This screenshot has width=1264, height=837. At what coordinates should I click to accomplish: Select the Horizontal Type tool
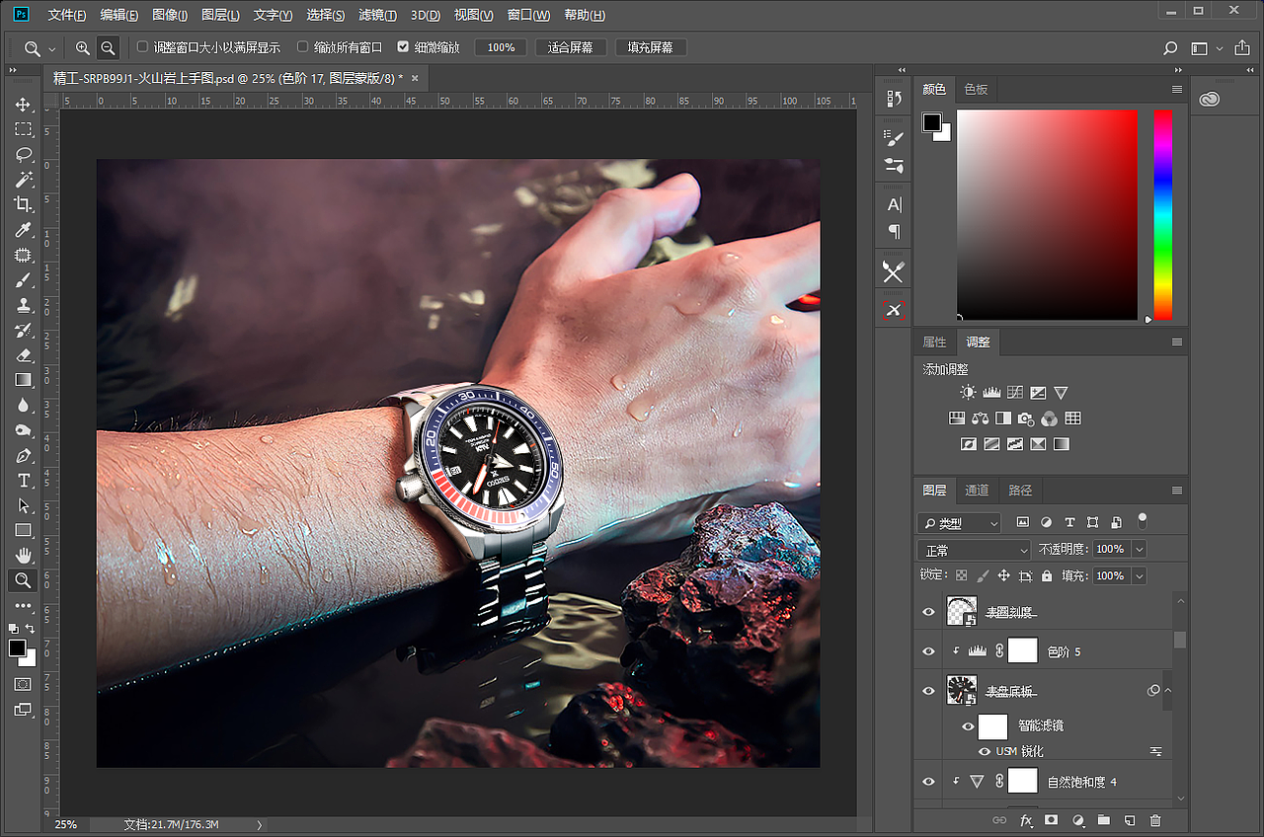pyautogui.click(x=23, y=481)
